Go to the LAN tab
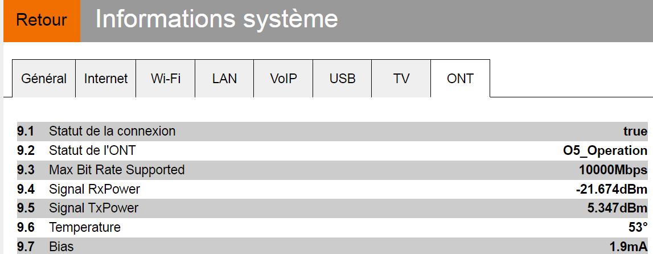 coord(224,79)
